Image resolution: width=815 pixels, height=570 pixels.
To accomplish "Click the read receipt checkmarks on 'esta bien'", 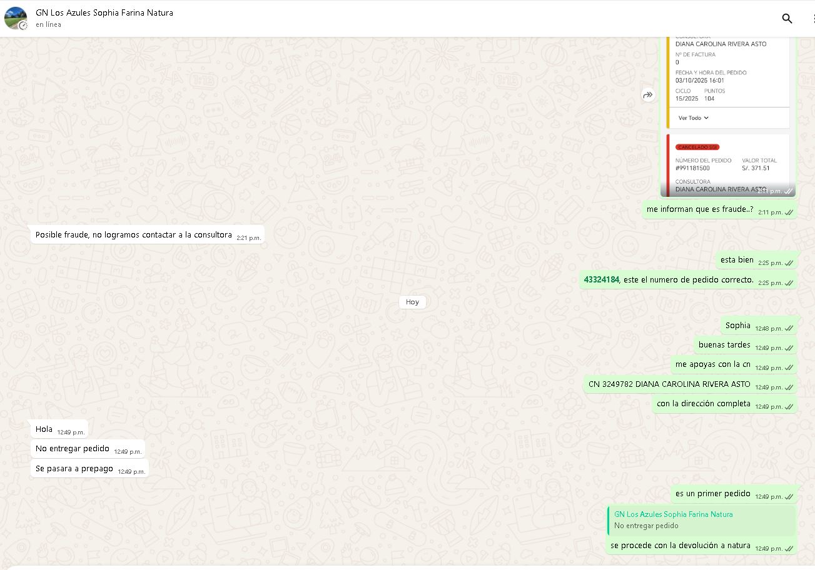I will click(x=789, y=263).
